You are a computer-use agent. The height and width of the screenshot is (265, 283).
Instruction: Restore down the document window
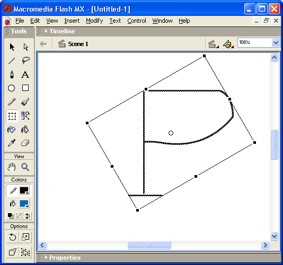pos(266,21)
